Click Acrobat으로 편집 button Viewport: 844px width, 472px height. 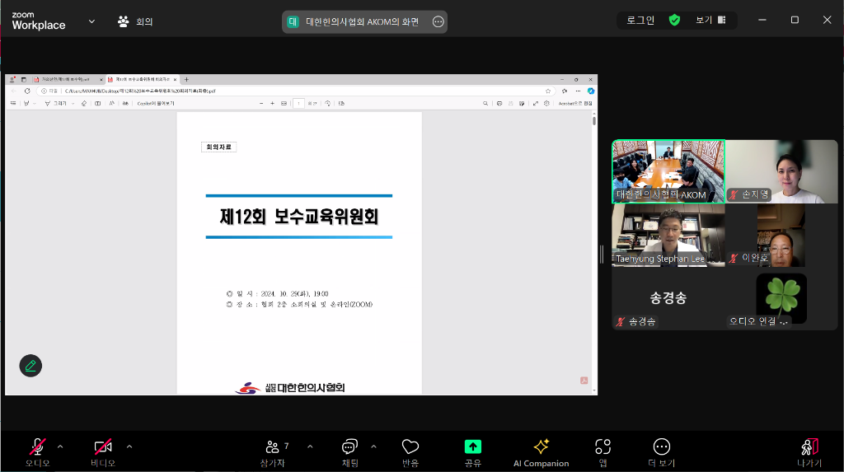click(x=574, y=103)
